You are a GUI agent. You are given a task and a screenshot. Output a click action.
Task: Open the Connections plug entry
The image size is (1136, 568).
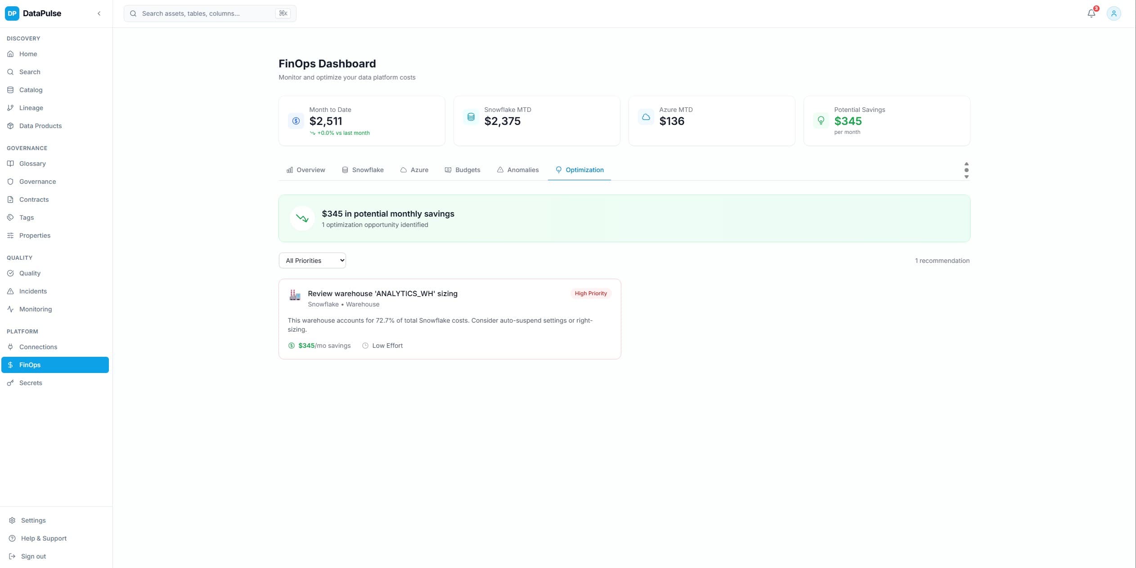[38, 347]
